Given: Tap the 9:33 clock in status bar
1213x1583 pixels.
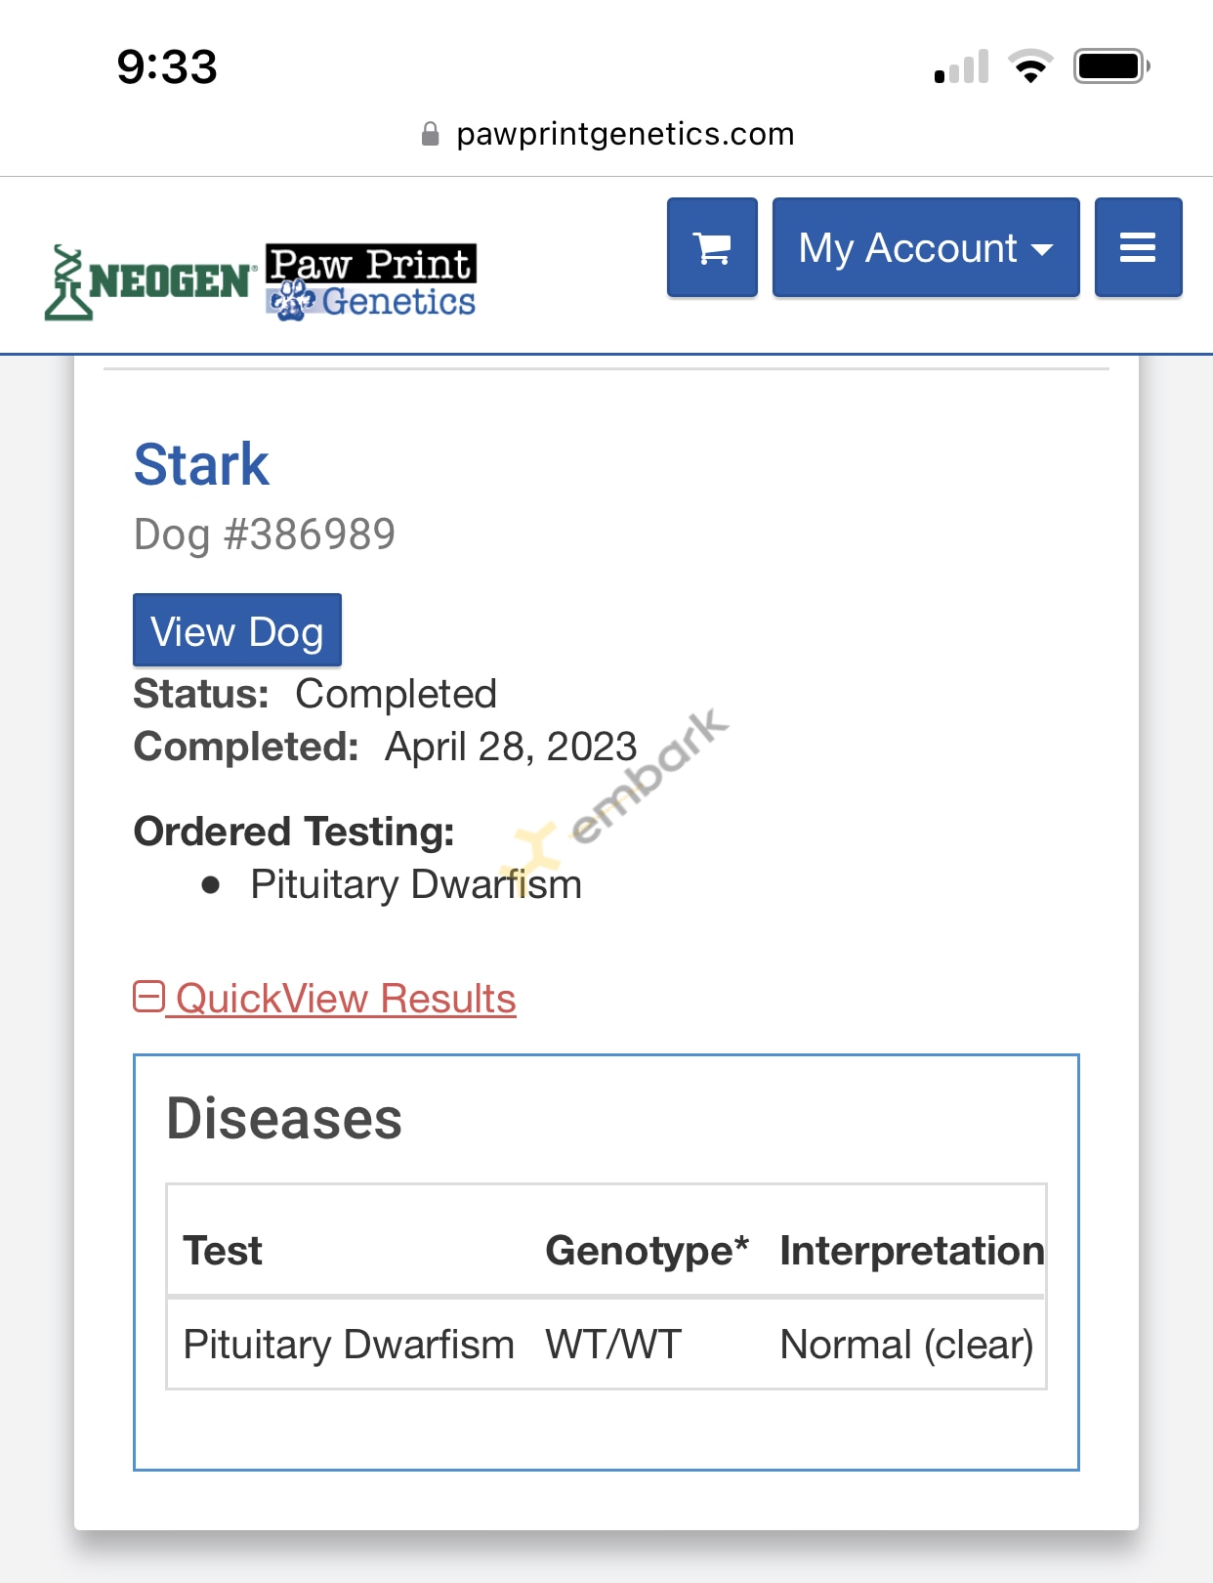Looking at the screenshot, I should [167, 66].
